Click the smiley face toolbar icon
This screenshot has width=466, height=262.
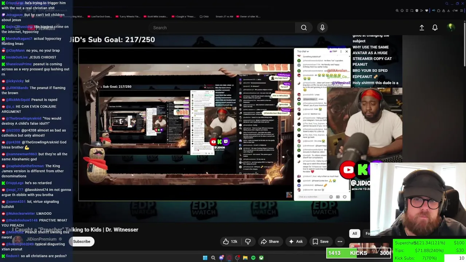(402, 11)
